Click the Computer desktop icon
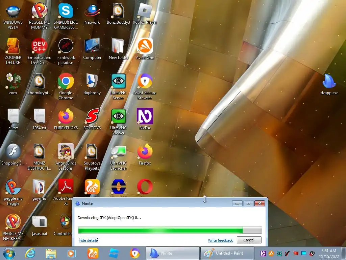The height and width of the screenshot is (260, 346). (x=92, y=49)
